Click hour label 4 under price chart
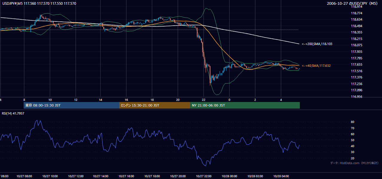This screenshot has width=382, height=179. tap(281, 100)
